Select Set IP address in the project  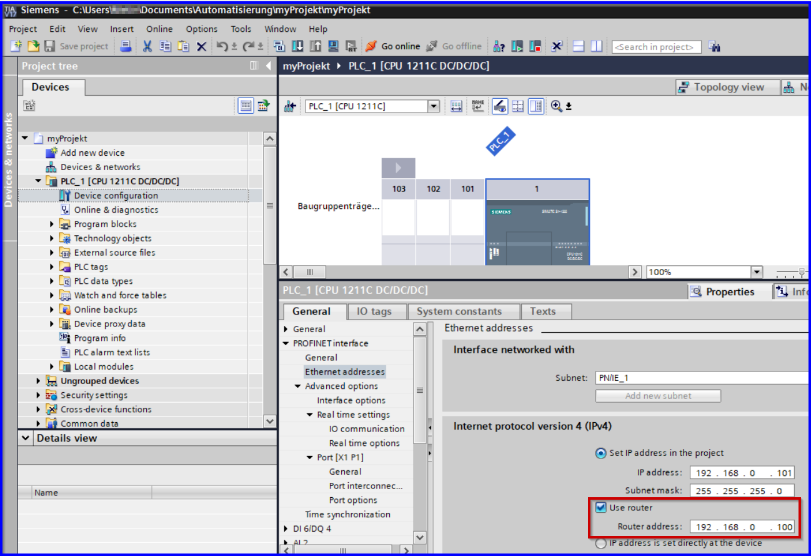point(600,453)
